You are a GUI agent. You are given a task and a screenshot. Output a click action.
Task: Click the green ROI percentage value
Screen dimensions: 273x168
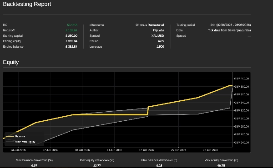pyautogui.click(x=72, y=25)
